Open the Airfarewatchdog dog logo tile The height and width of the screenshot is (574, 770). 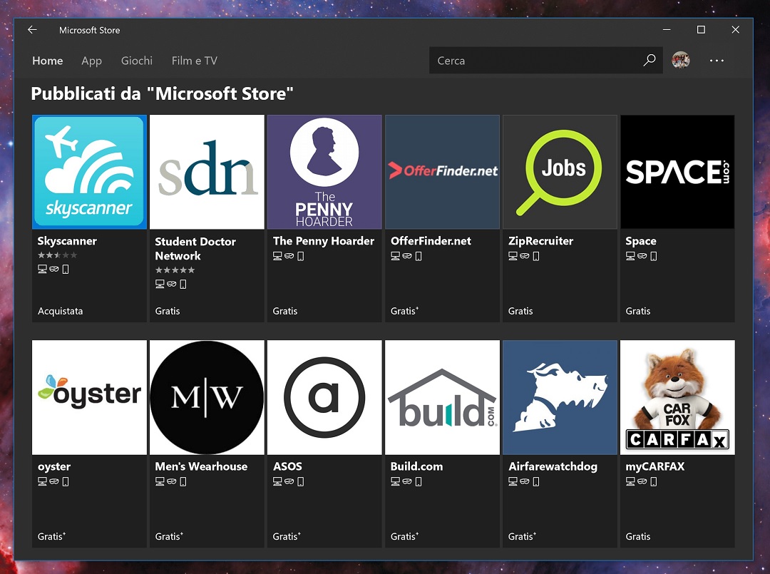click(x=560, y=397)
